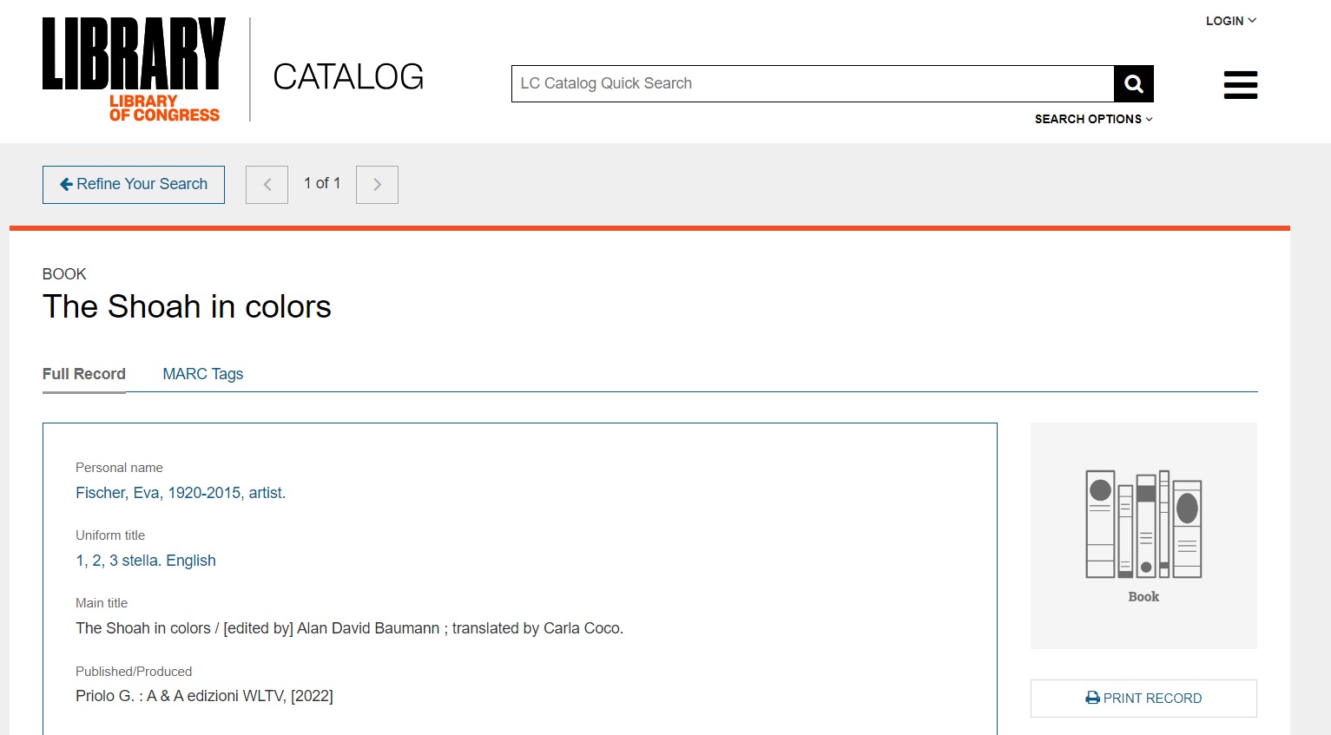Focus the LC Catalog Quick Search field
This screenshot has width=1331, height=735.
point(812,83)
